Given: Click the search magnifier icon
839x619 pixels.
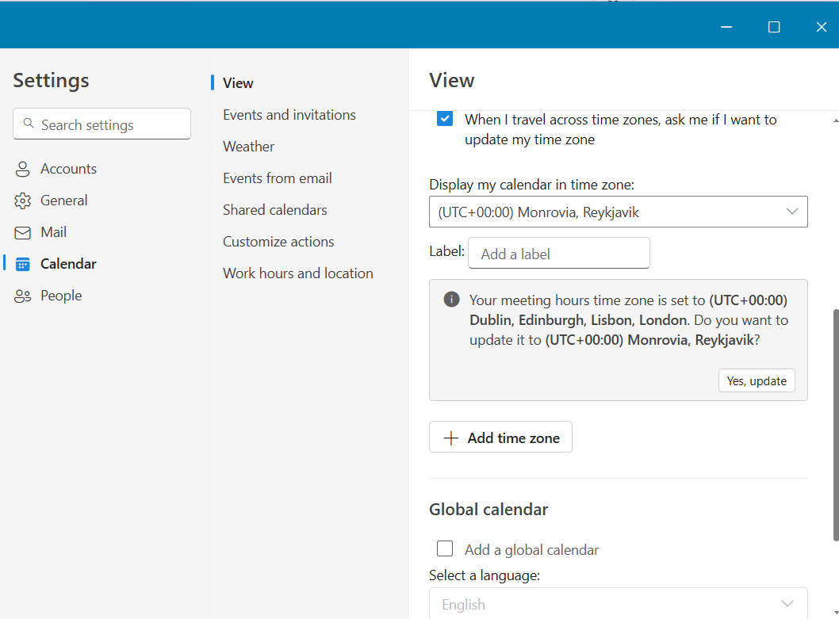Looking at the screenshot, I should [x=29, y=124].
